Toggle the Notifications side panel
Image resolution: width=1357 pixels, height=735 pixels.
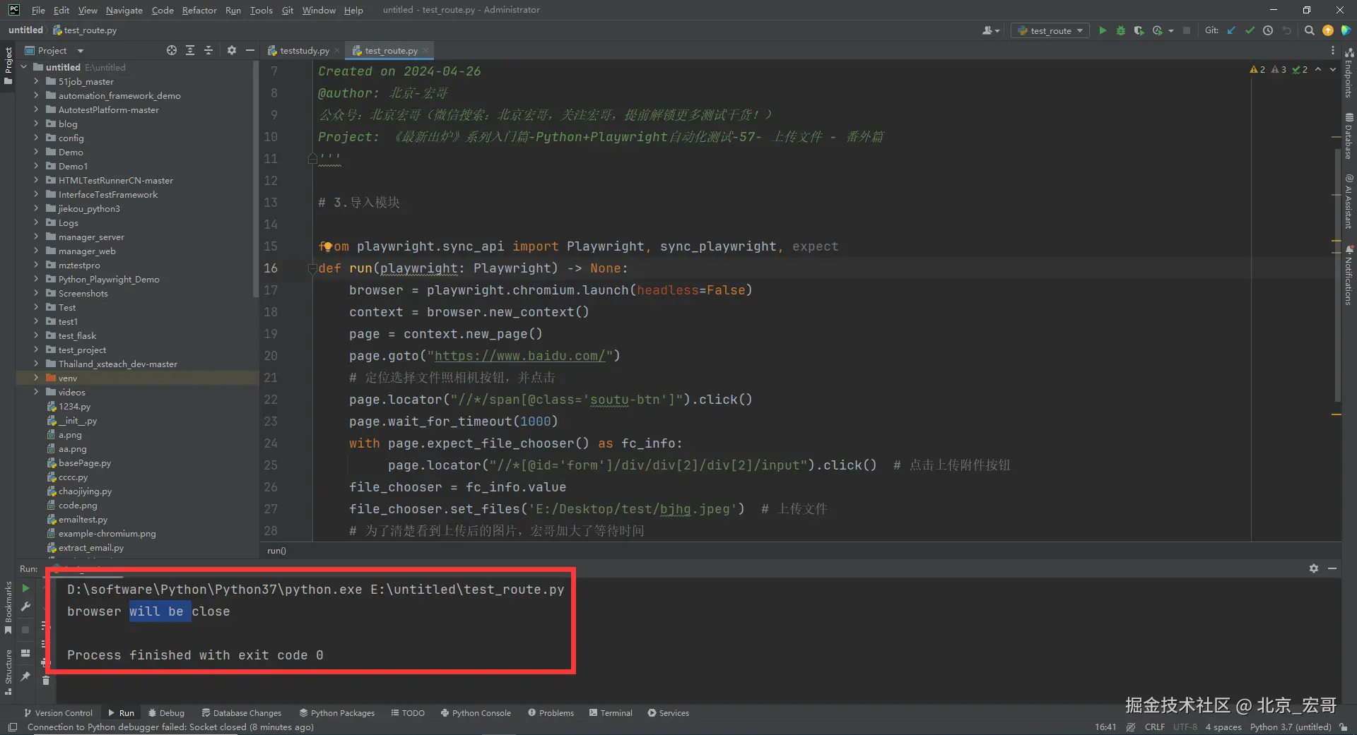pos(1349,275)
